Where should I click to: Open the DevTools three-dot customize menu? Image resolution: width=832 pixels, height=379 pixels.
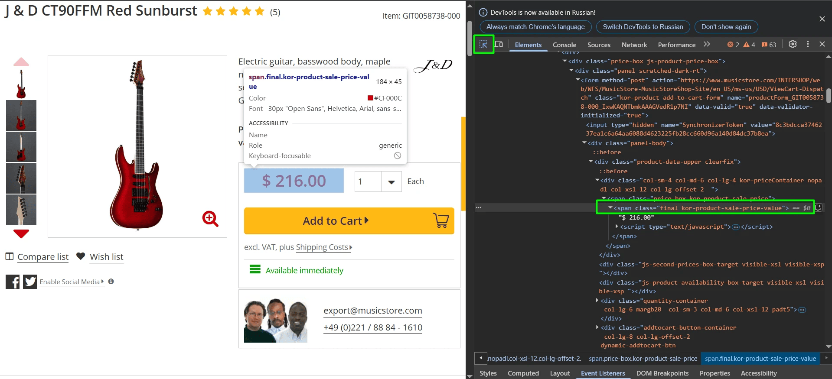coord(808,44)
